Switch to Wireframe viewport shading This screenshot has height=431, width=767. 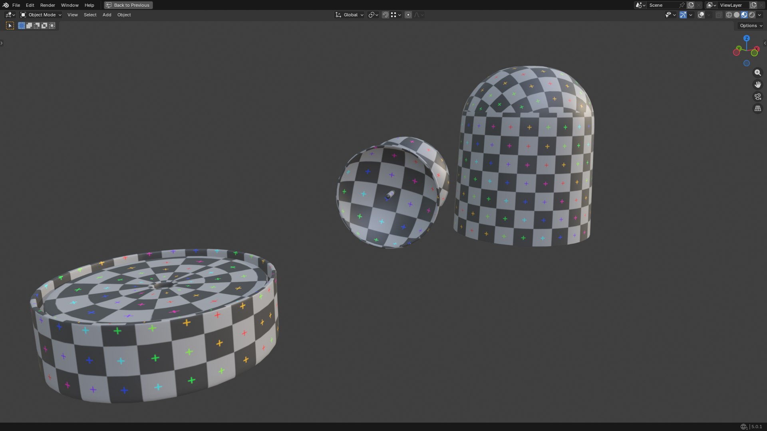(729, 15)
